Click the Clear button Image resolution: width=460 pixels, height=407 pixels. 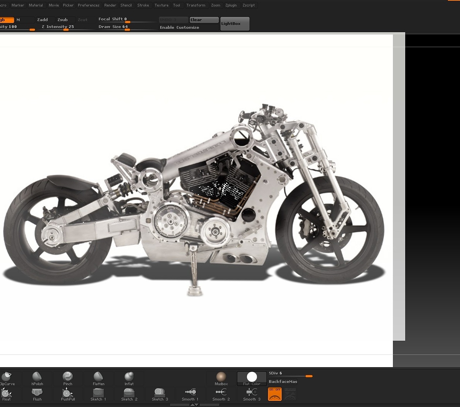[204, 20]
